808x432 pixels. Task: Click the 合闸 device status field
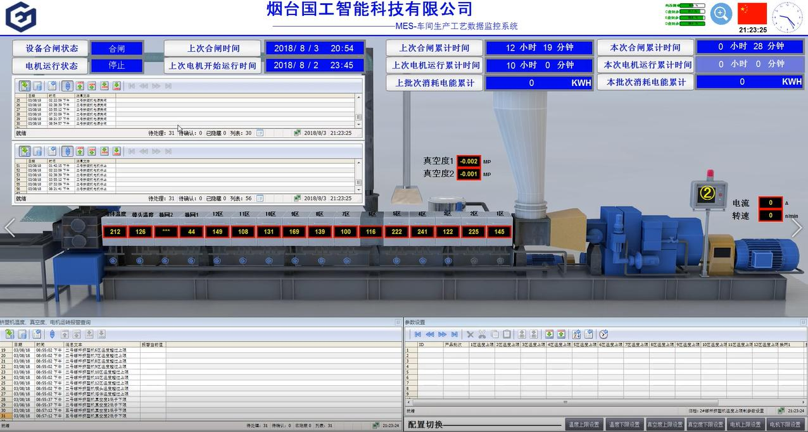(117, 48)
